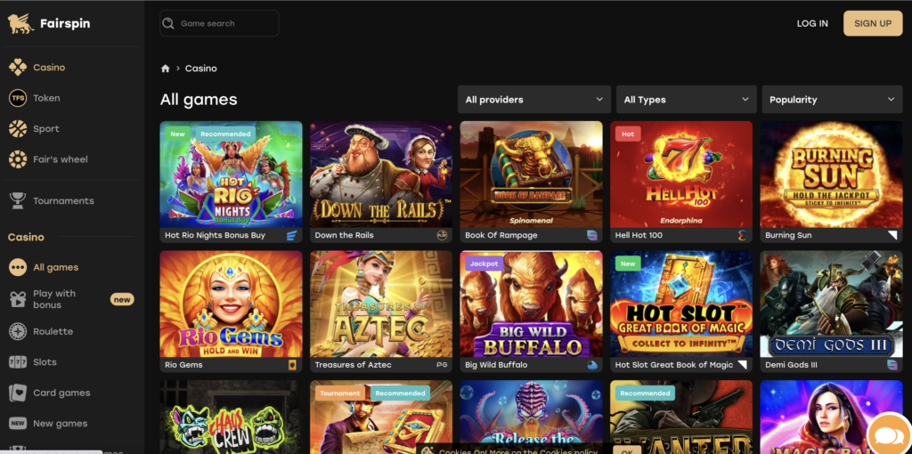
Task: Open the live chat bubble icon
Action: (889, 434)
